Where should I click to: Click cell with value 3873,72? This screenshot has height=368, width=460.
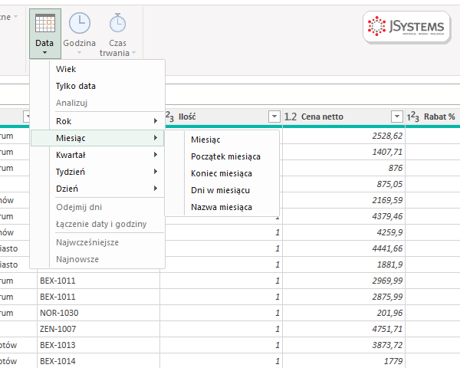click(343, 346)
